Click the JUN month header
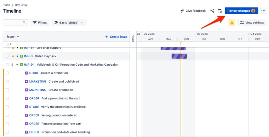Image resolution: width=269 pixels, height=137 pixels. click(186, 39)
